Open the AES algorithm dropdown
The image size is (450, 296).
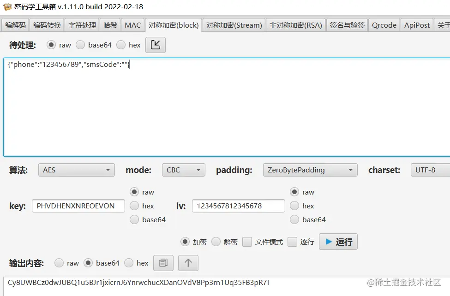pyautogui.click(x=77, y=170)
